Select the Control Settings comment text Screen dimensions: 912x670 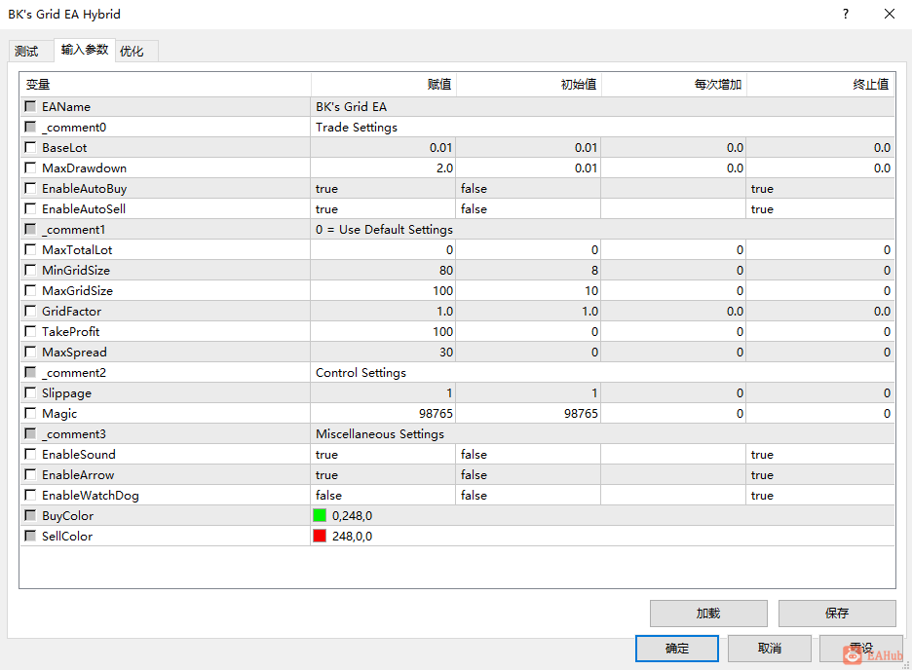361,372
